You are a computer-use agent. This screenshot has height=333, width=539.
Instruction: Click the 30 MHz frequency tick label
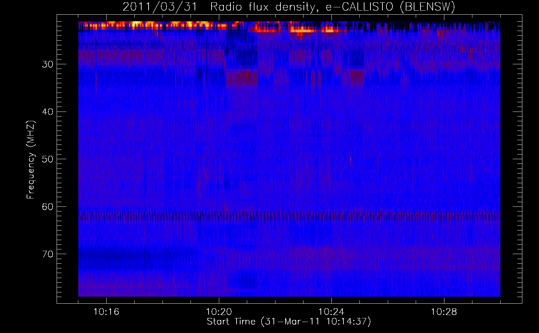[48, 64]
